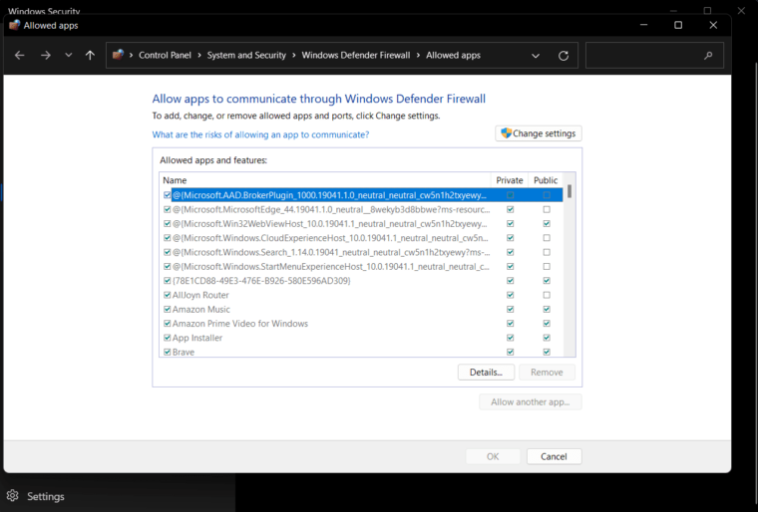Click the Cancel button

[554, 456]
